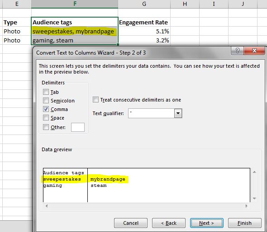The width and height of the screenshot is (267, 232).
Task: Close the Convert Text to Columns Wizard
Action: pos(254,51)
